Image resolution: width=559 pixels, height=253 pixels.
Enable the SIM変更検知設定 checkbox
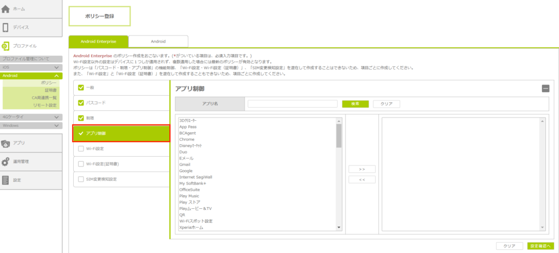[x=81, y=179]
